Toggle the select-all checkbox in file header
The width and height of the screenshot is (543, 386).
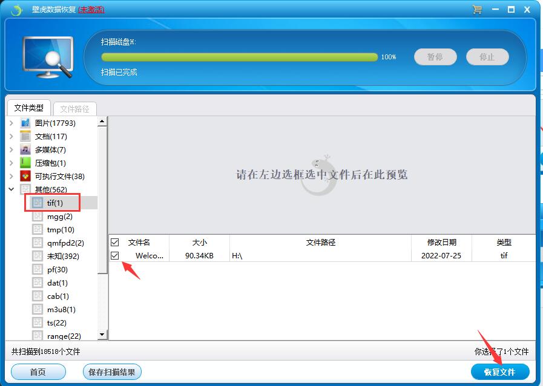pos(115,243)
